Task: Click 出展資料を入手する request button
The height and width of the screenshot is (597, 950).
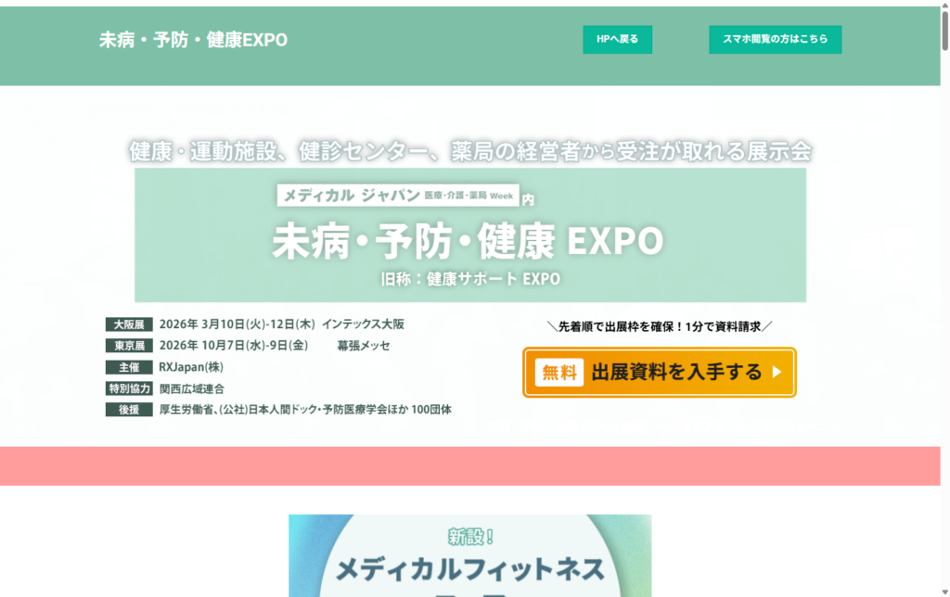Action: pos(659,372)
